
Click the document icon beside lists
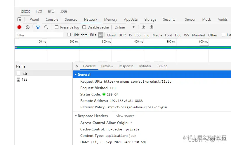coord(18,73)
